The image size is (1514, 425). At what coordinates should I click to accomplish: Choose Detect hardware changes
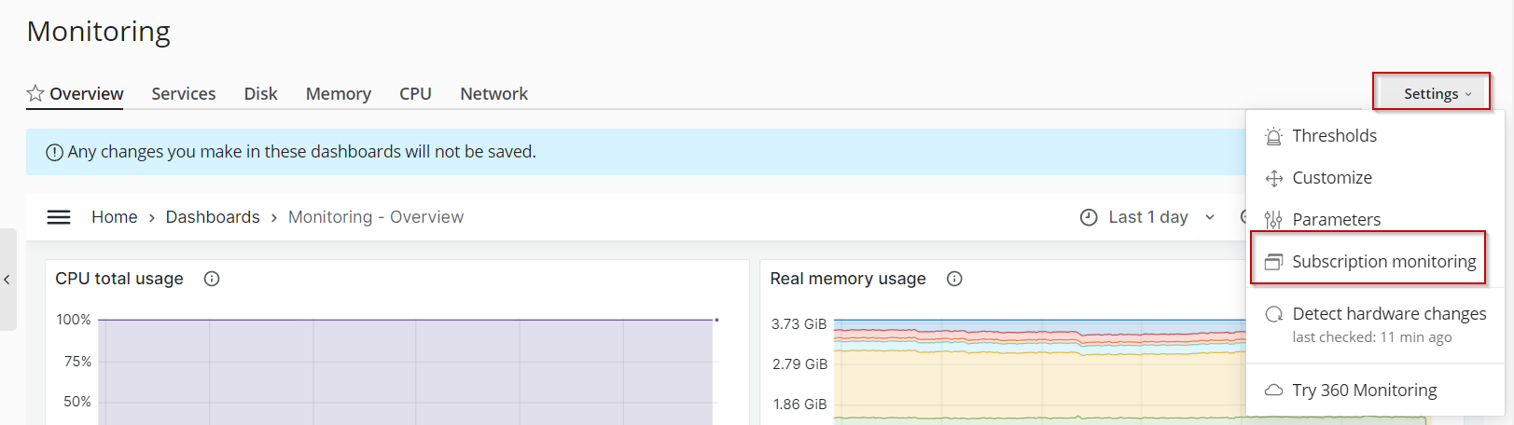pos(1388,314)
